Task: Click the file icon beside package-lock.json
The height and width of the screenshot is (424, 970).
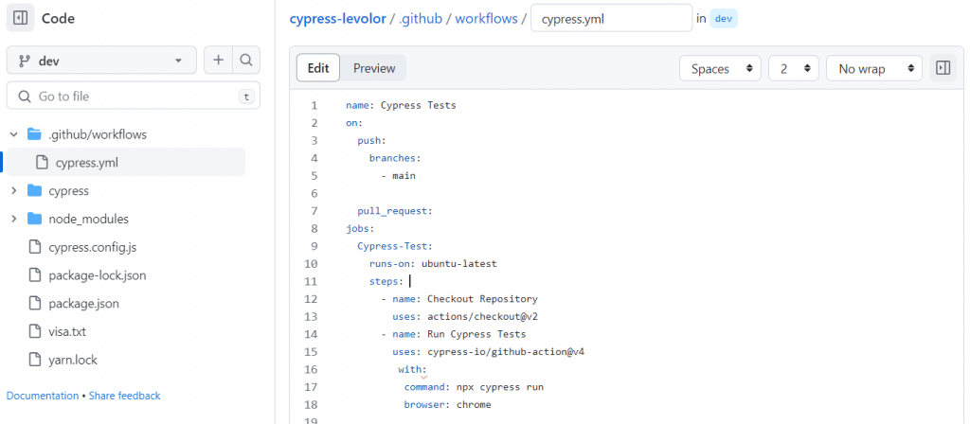Action: pyautogui.click(x=35, y=275)
